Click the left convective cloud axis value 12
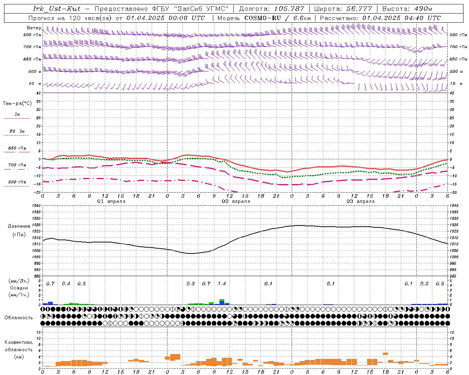 pyautogui.click(x=39, y=332)
